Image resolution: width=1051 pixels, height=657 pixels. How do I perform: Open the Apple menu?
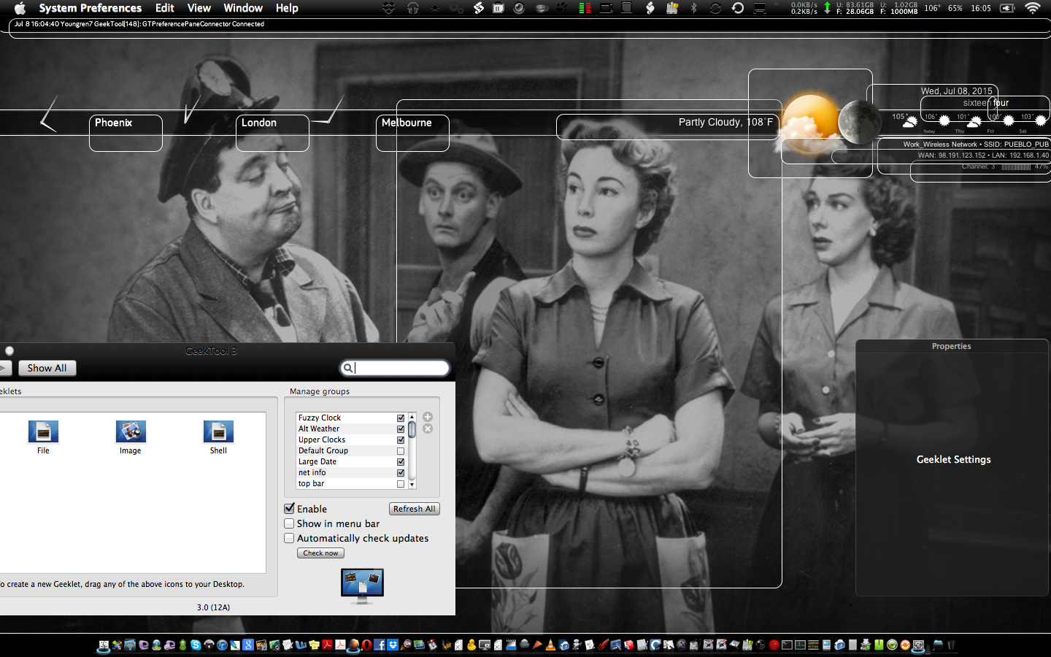tap(20, 8)
